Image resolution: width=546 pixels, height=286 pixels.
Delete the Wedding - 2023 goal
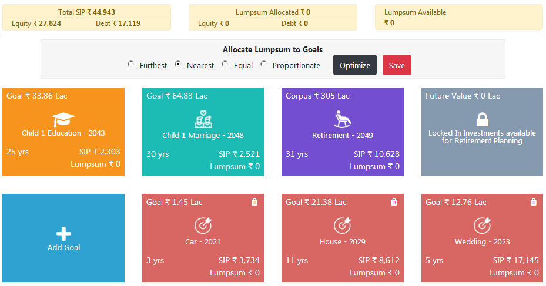(534, 202)
